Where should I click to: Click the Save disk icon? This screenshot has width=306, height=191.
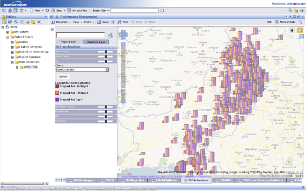click(99, 22)
